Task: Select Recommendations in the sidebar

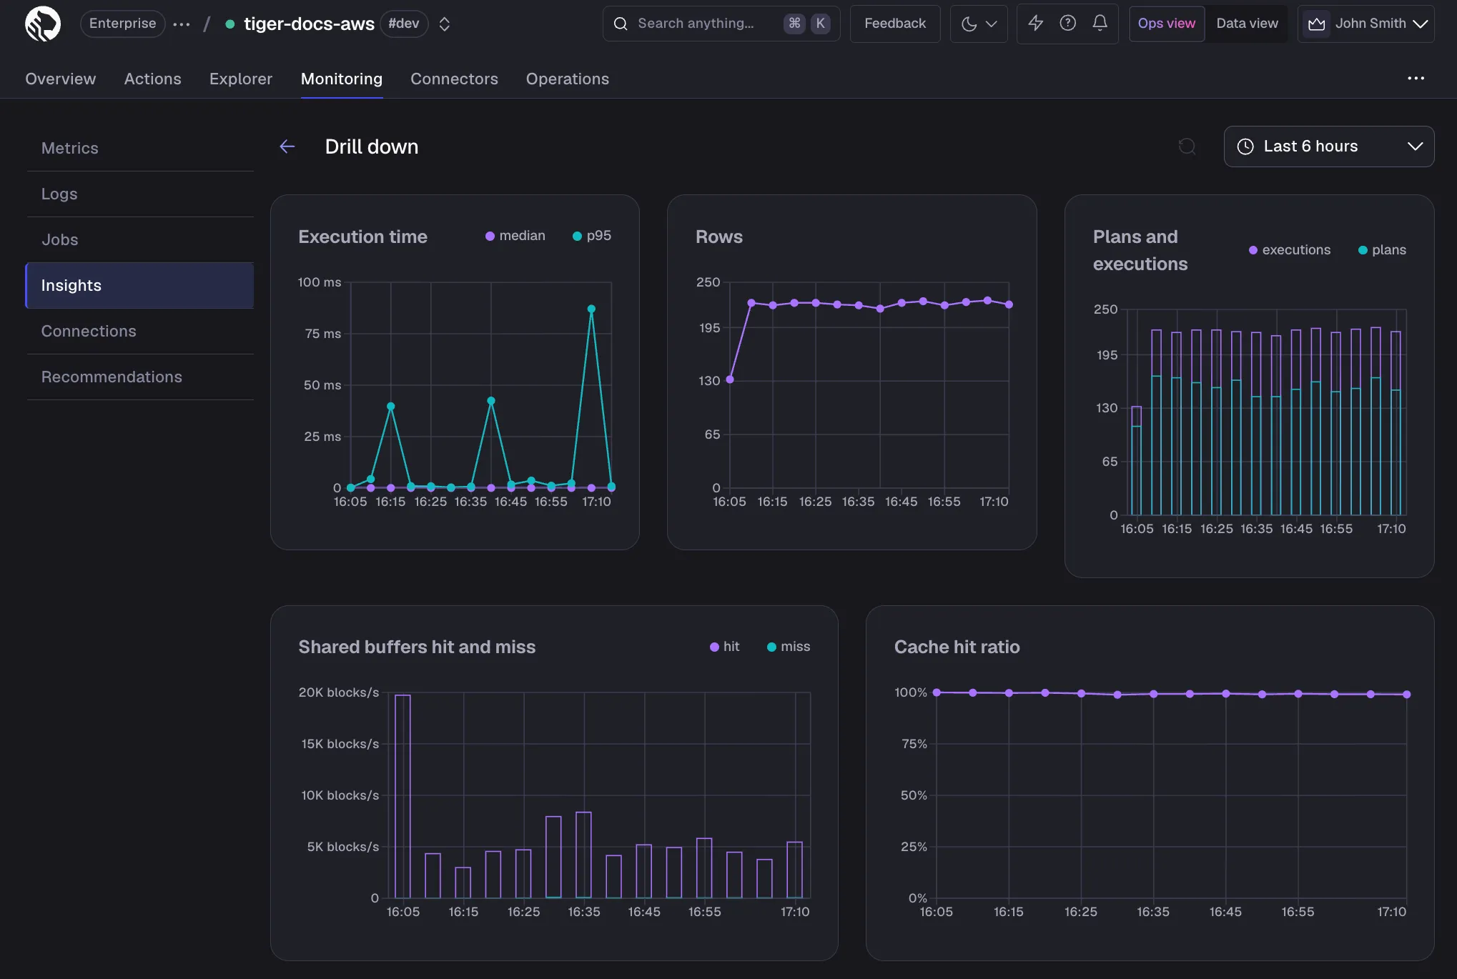Action: (140, 377)
